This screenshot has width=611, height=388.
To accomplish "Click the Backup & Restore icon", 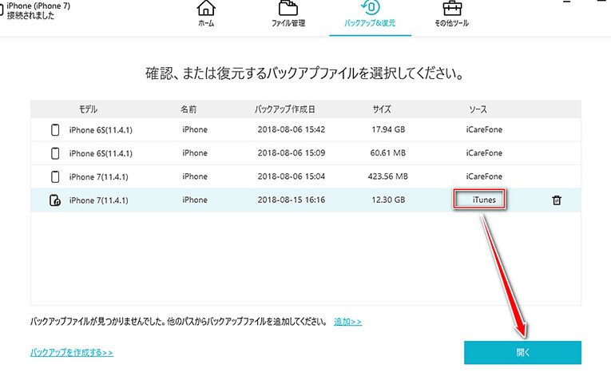I will (x=370, y=8).
